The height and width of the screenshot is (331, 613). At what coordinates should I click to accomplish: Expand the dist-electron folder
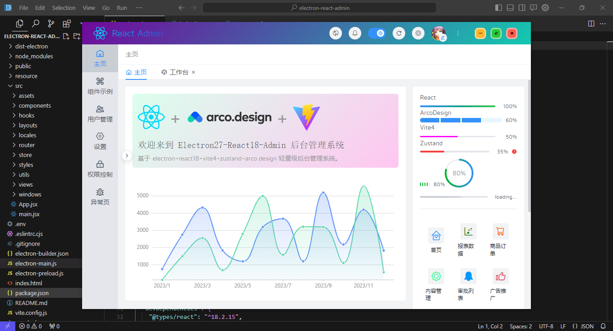pos(41,46)
